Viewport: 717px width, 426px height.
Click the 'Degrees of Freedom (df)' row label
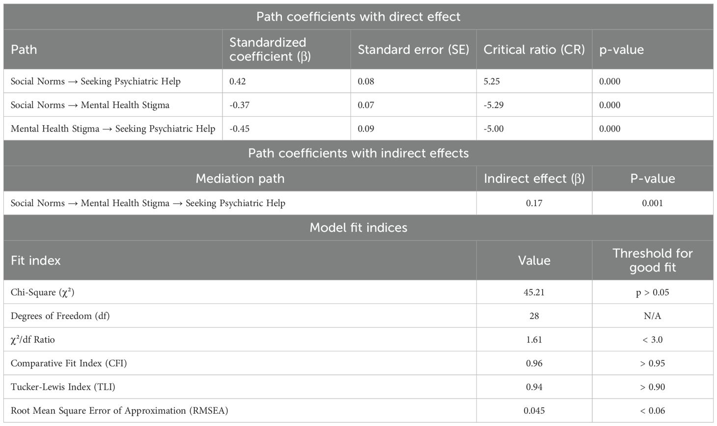[x=60, y=316]
